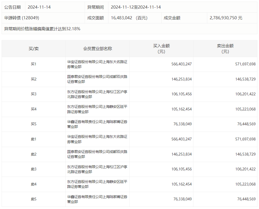Click the 成交金额 label
Image resolution: width=259 pixels, height=209 pixels.
172,18
